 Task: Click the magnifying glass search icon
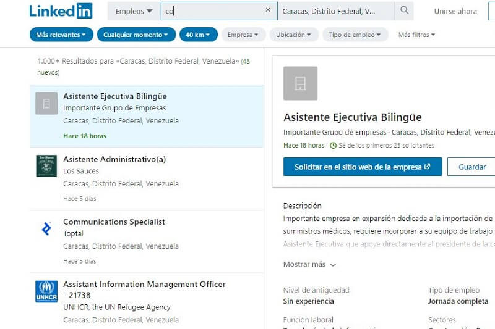point(405,10)
